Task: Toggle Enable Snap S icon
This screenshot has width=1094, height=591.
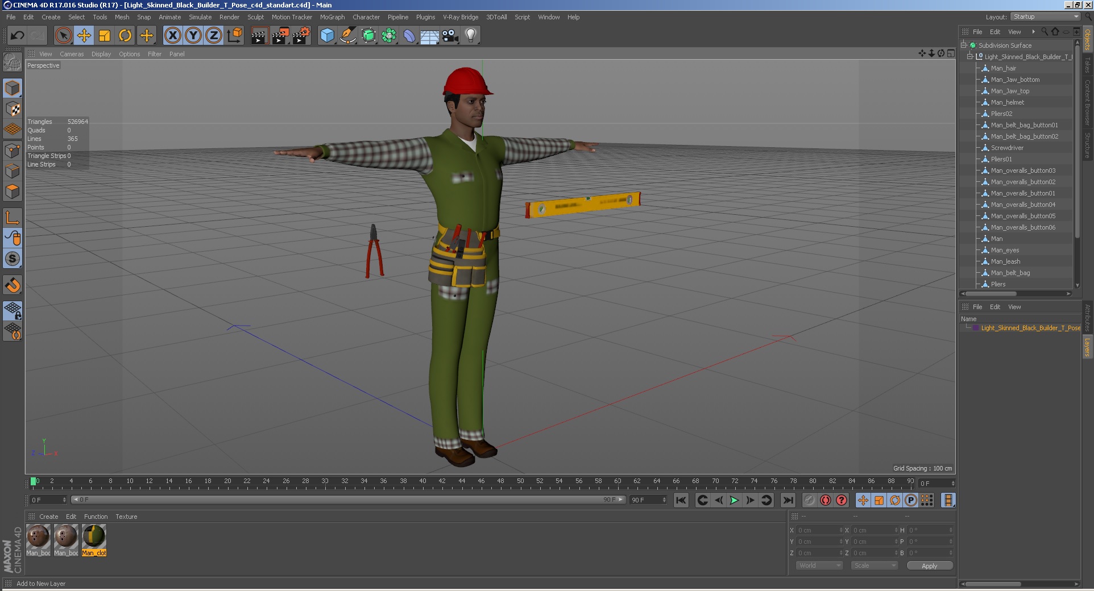Action: pyautogui.click(x=13, y=259)
